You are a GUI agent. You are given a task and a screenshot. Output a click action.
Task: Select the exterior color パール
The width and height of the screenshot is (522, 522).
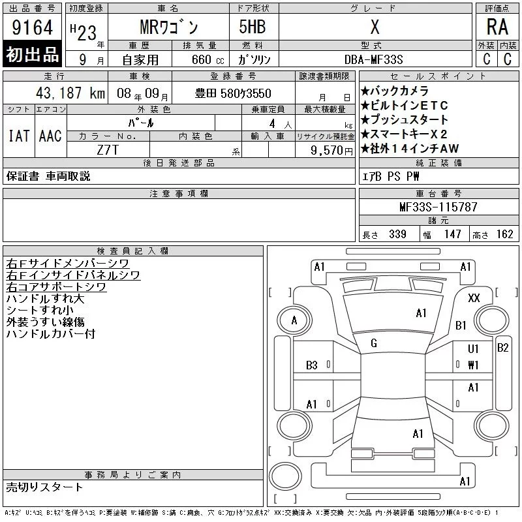click(141, 123)
